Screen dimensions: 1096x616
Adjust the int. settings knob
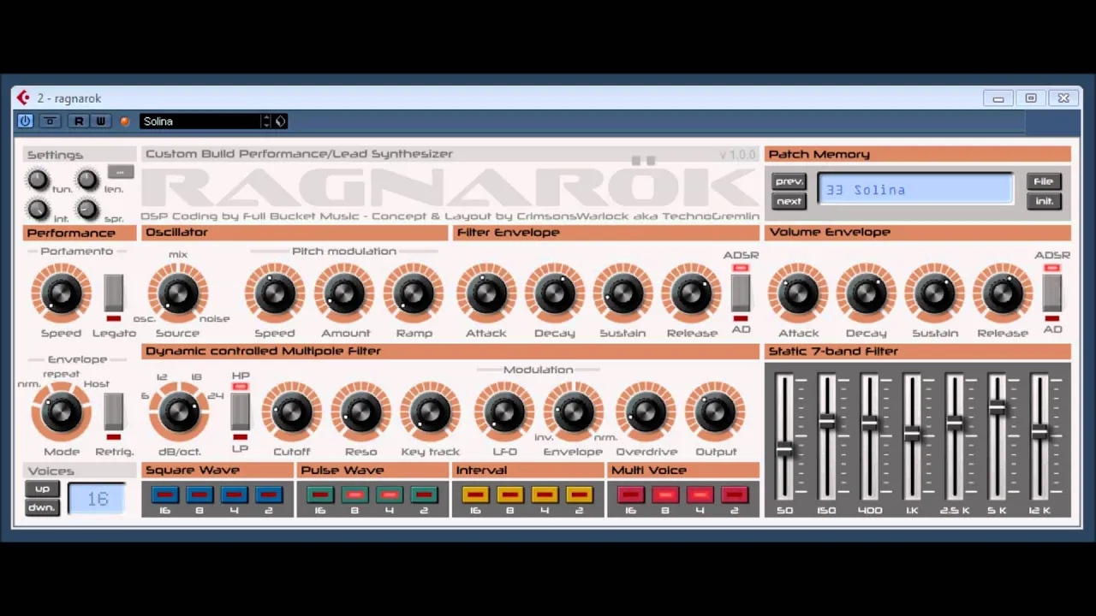point(38,209)
